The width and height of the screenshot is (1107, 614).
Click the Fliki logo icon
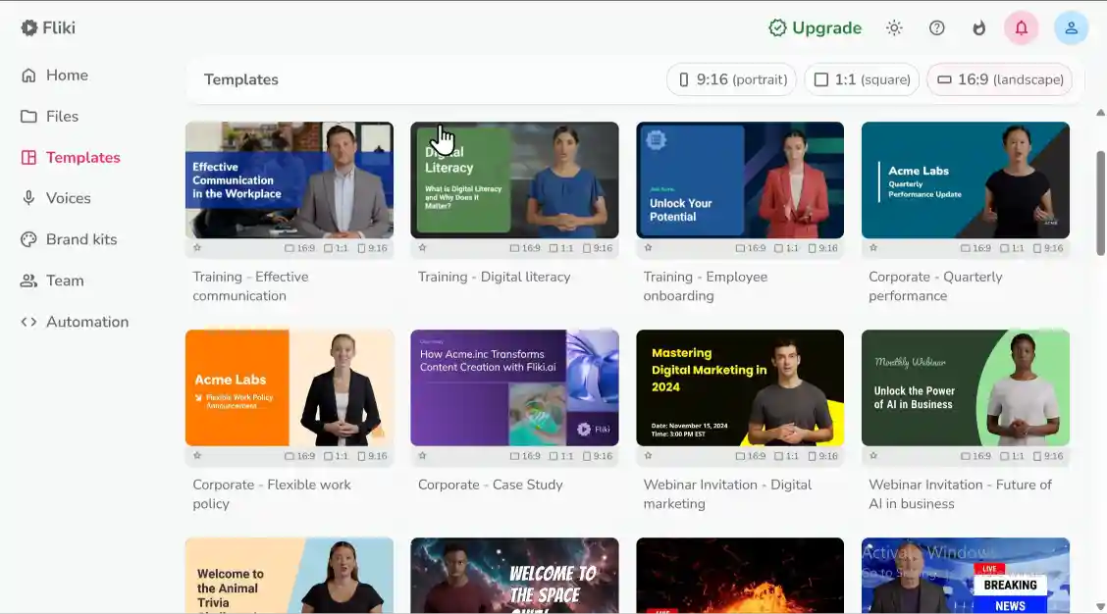coord(29,28)
